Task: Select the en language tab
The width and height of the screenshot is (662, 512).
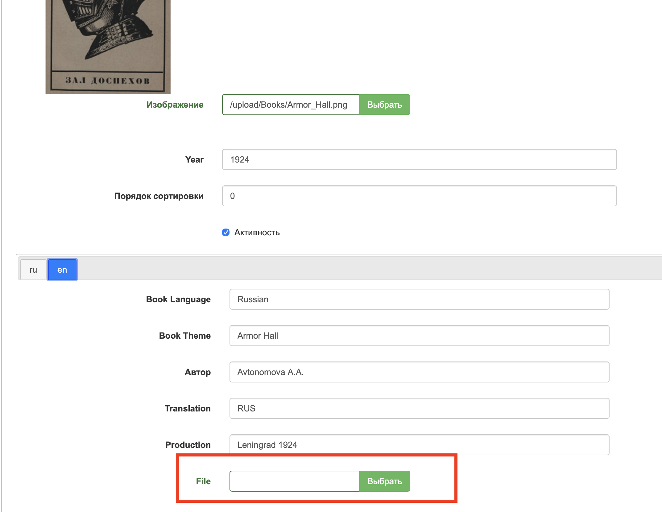Action: (x=62, y=270)
